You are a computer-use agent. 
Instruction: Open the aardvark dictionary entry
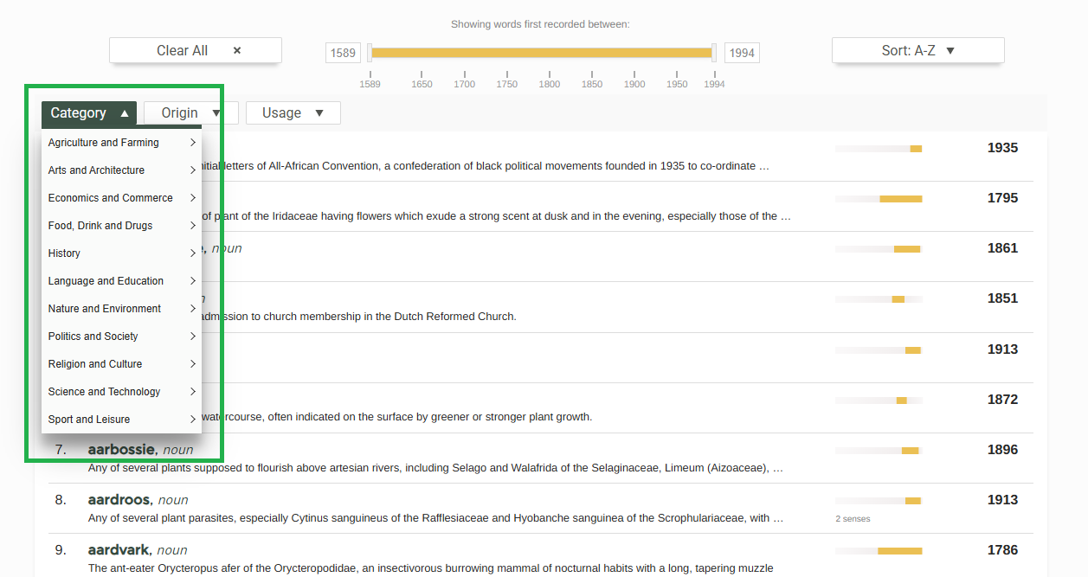(x=119, y=550)
